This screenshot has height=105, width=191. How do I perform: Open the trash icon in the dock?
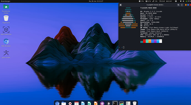(135, 103)
